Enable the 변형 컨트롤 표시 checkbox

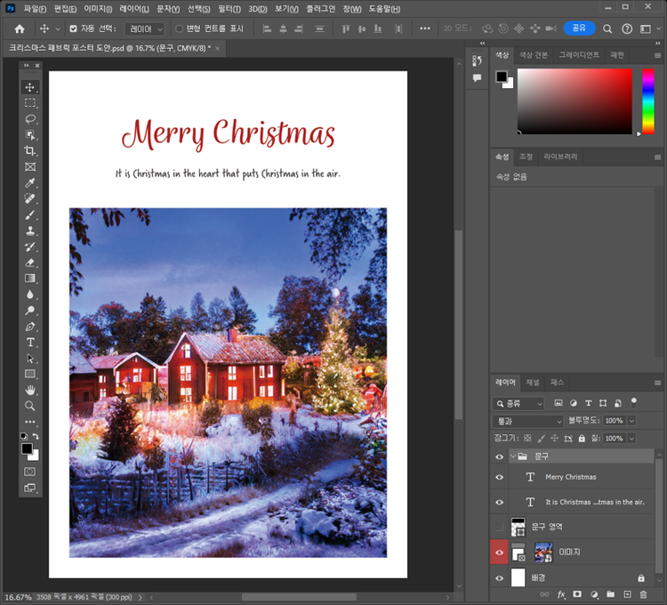[179, 28]
